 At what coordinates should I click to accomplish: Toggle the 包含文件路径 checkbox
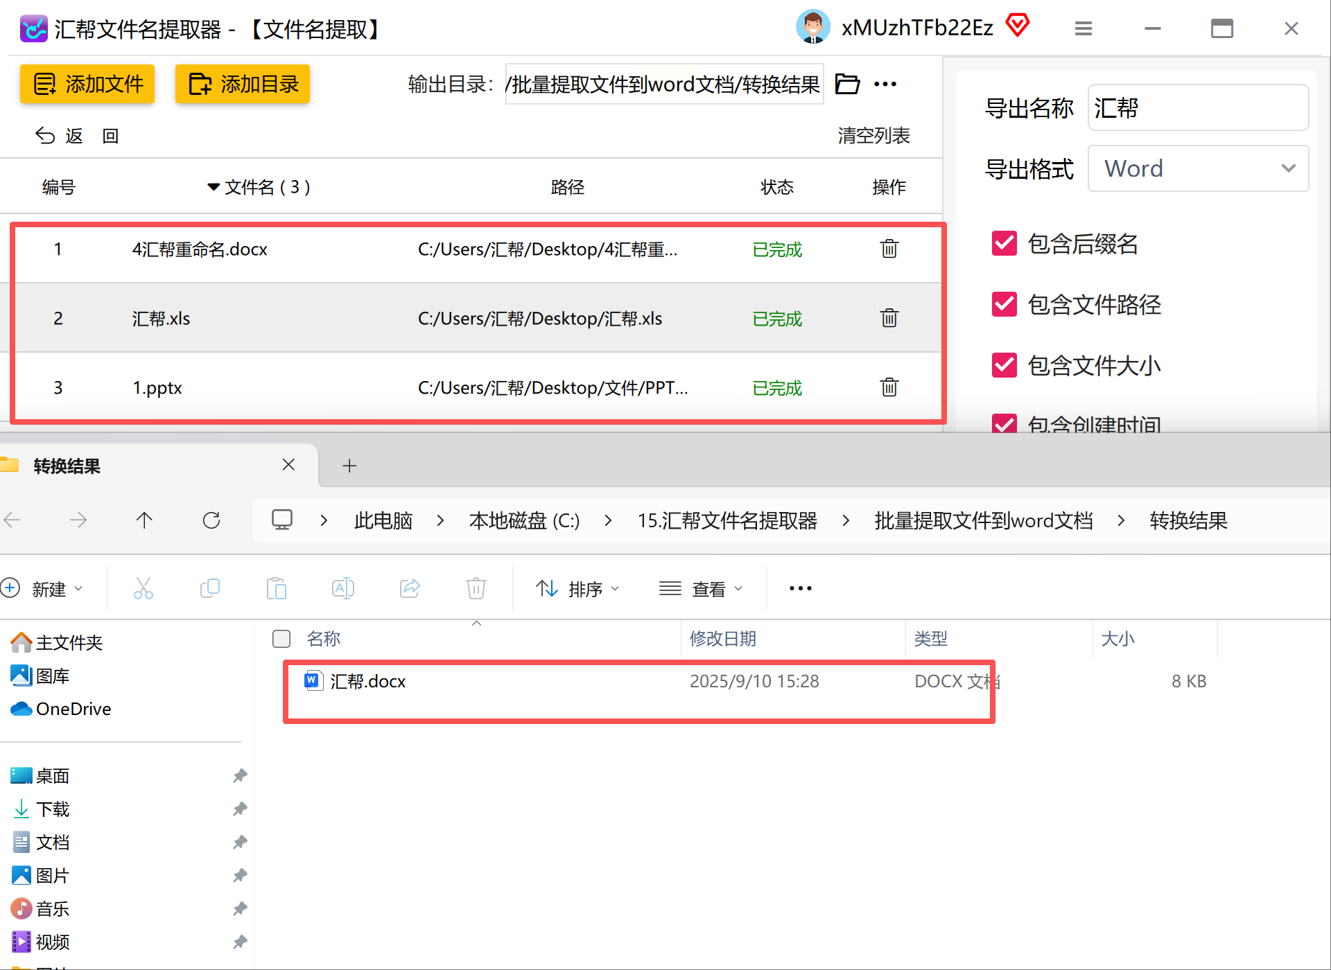click(x=1004, y=304)
